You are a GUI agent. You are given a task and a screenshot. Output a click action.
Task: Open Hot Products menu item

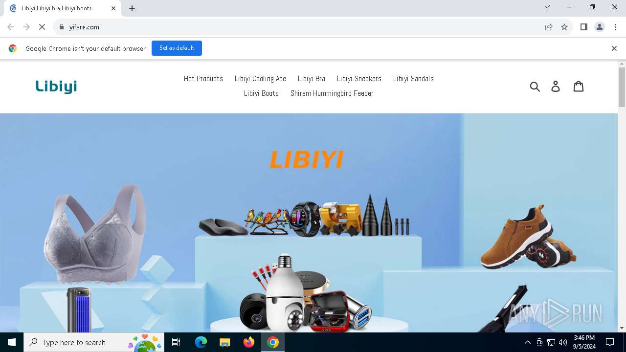(x=203, y=79)
